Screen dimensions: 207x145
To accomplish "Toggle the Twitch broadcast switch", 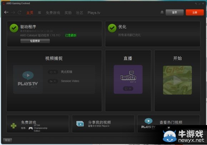I will 128,89.
